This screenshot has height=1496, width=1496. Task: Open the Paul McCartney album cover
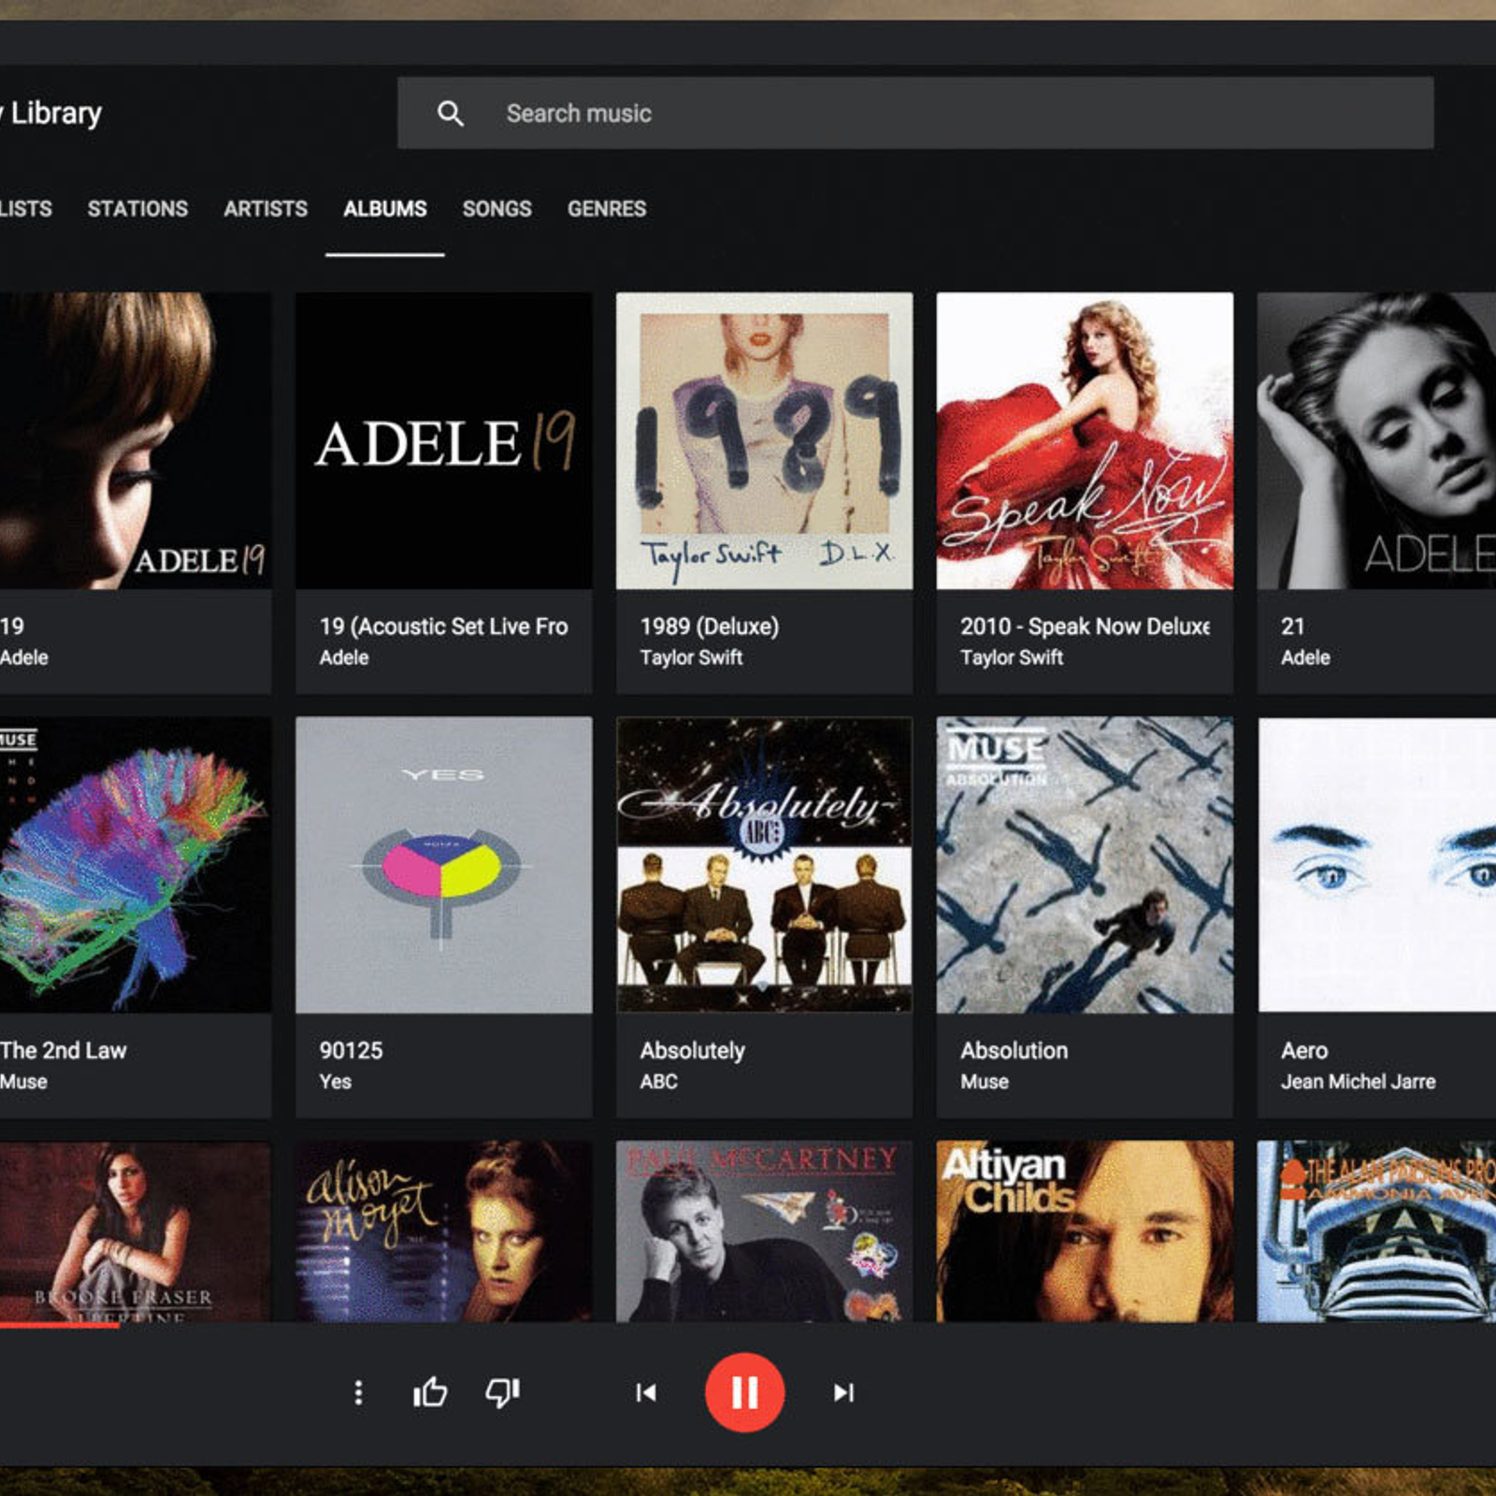[765, 1230]
